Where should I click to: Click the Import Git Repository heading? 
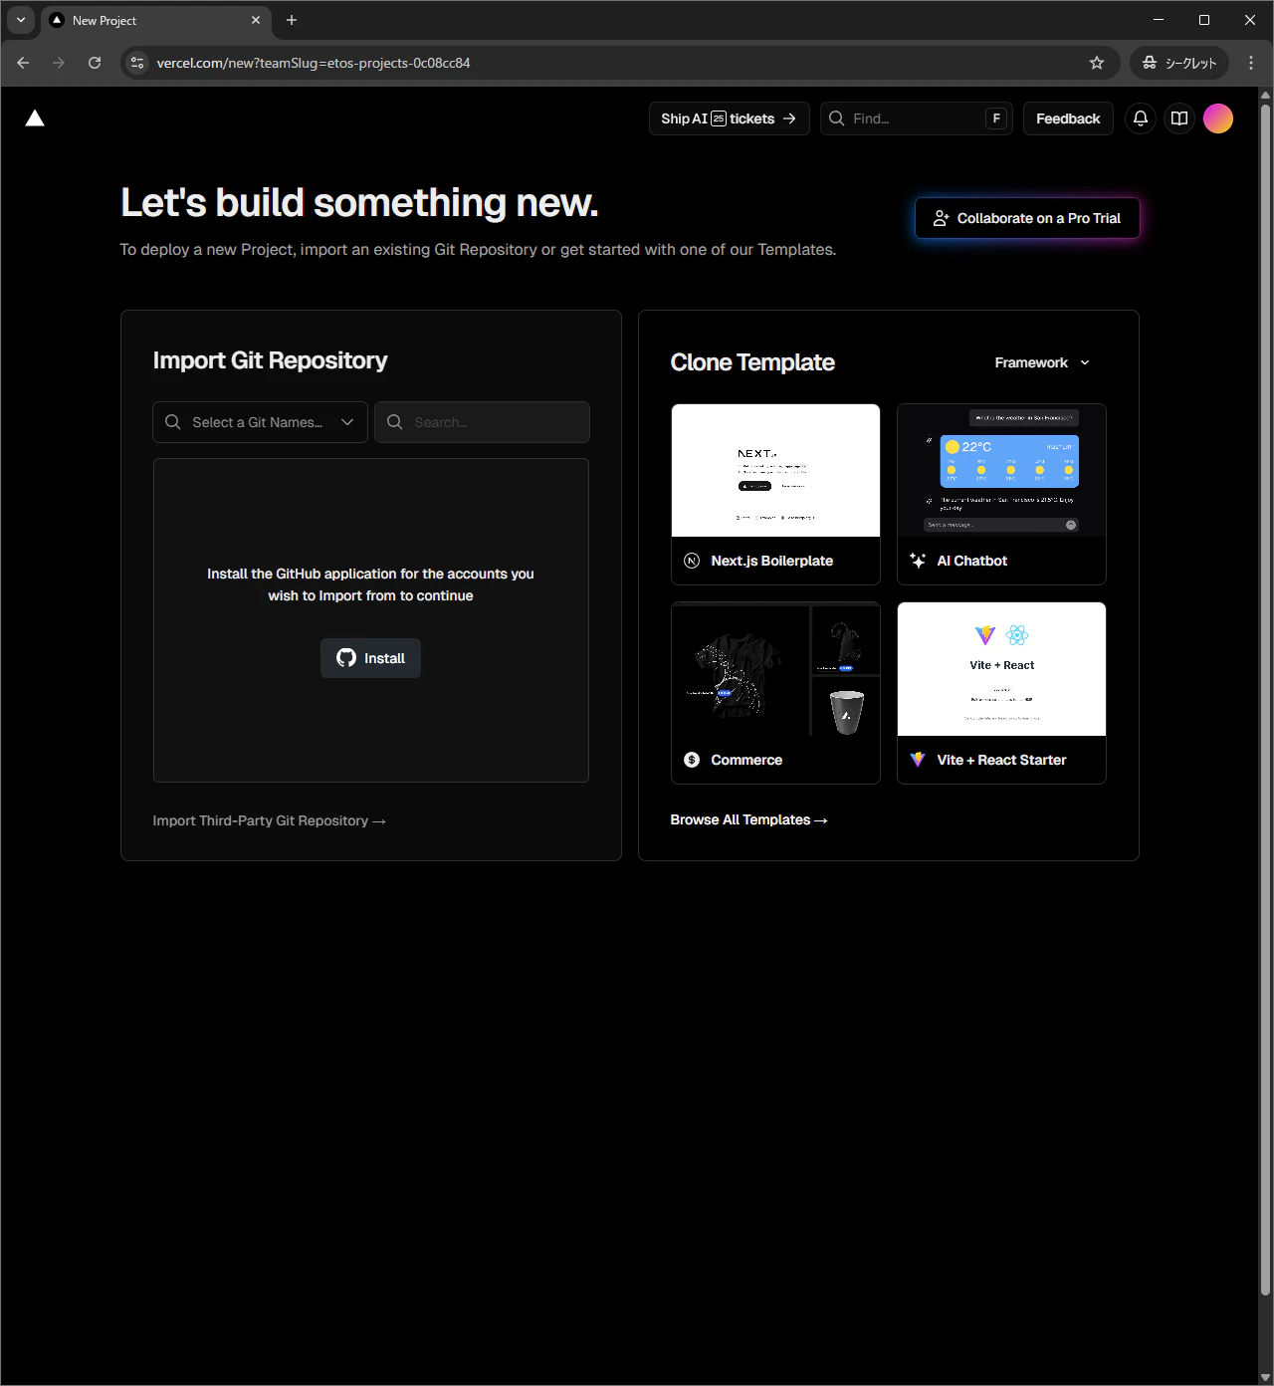(270, 360)
